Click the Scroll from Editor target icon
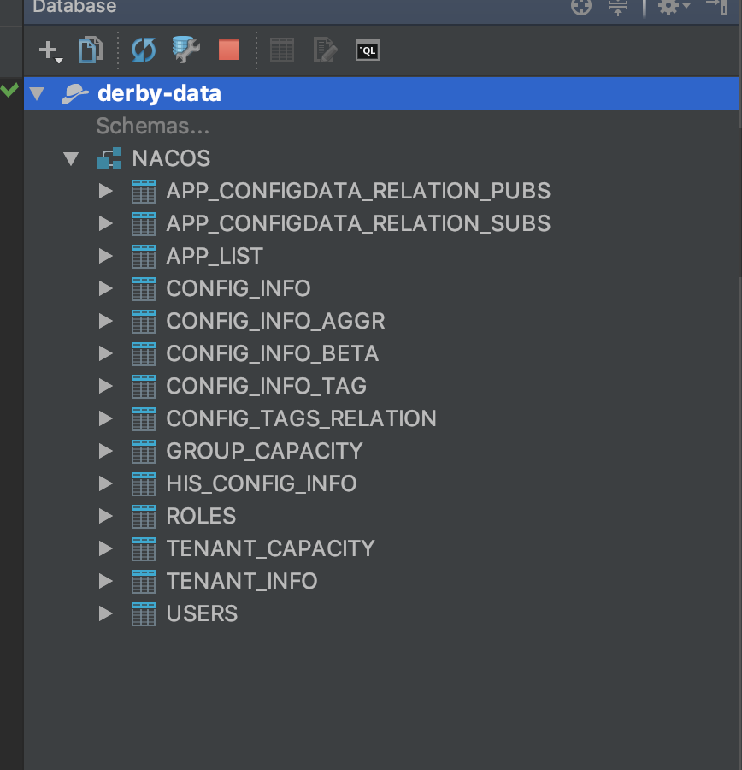 [581, 7]
